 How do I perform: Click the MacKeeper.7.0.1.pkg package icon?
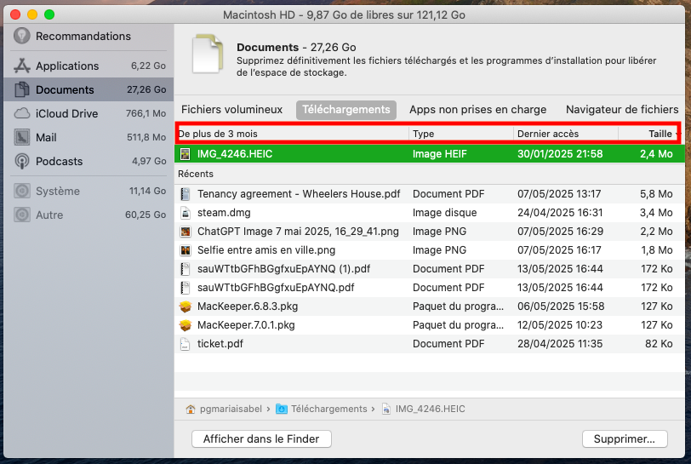[186, 325]
